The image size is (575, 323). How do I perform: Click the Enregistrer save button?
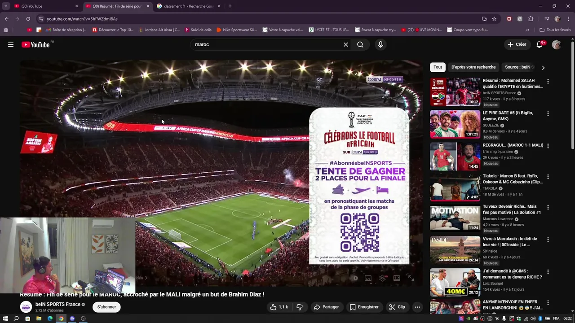[364, 307]
